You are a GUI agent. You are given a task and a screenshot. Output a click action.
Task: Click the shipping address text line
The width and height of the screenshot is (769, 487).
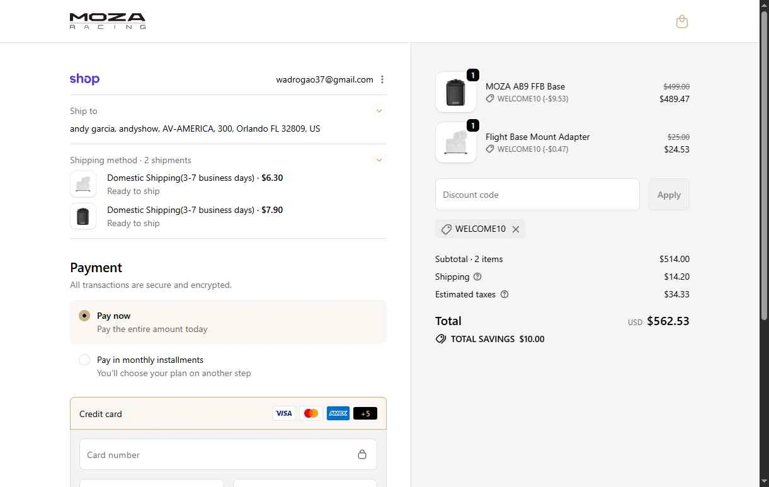(195, 129)
